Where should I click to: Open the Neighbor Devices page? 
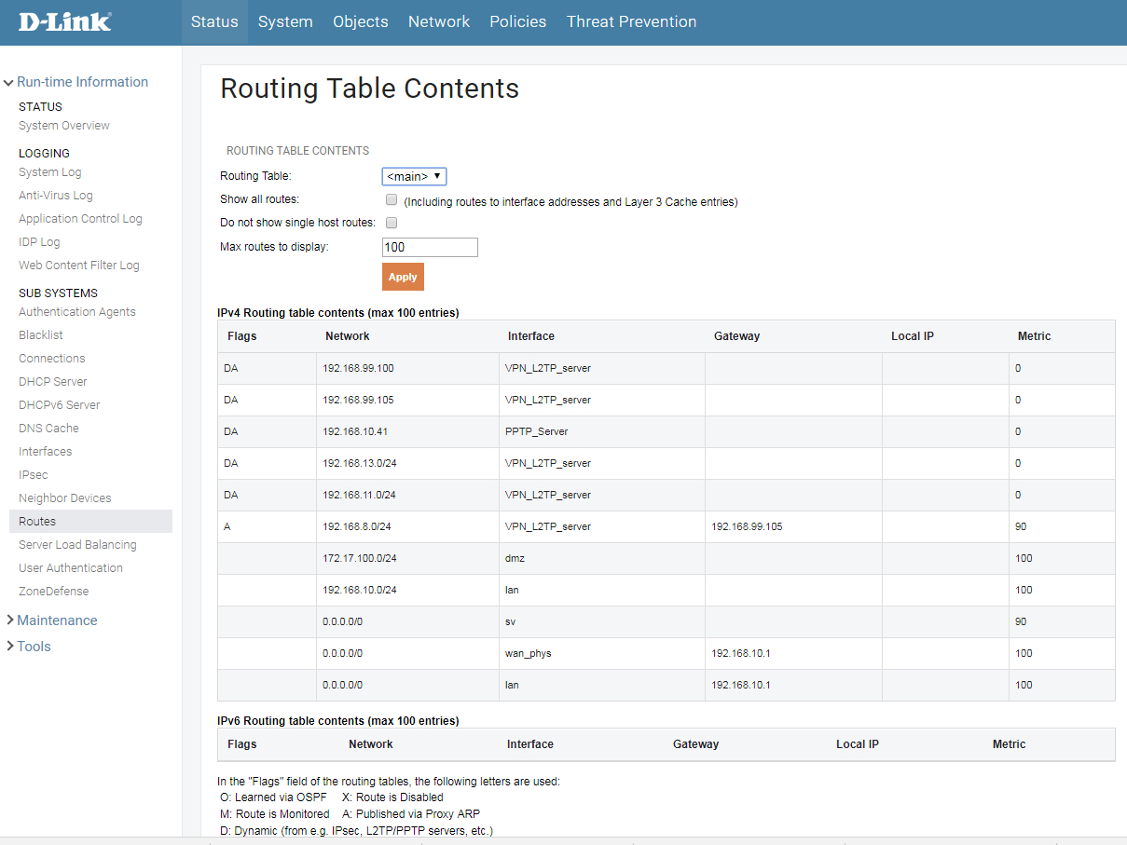point(65,498)
